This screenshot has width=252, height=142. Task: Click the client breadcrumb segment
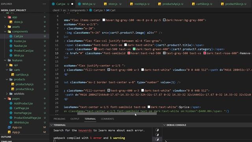click(56, 10)
